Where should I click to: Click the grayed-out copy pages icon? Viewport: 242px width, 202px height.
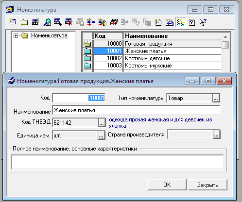(x=147, y=22)
